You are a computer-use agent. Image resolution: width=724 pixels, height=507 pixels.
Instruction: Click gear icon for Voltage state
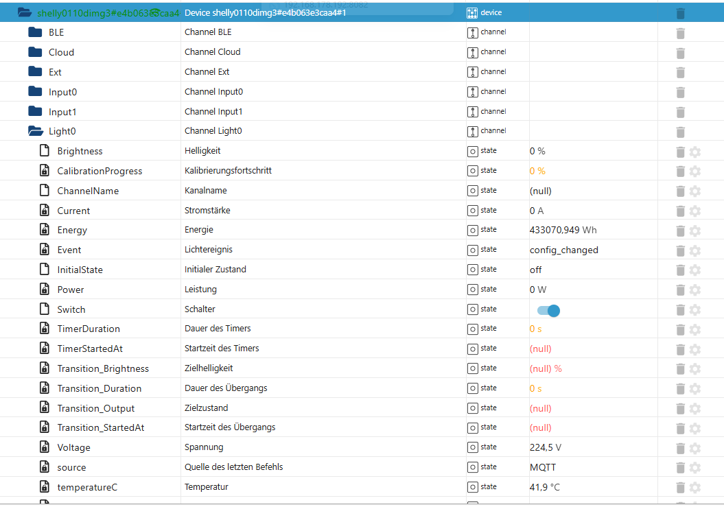pos(694,448)
